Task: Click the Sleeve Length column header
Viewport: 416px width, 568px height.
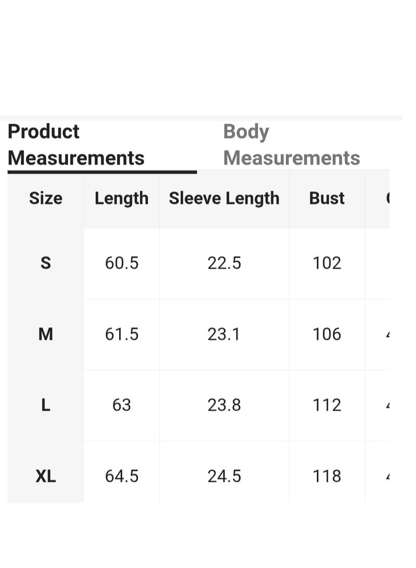Action: pyautogui.click(x=224, y=198)
